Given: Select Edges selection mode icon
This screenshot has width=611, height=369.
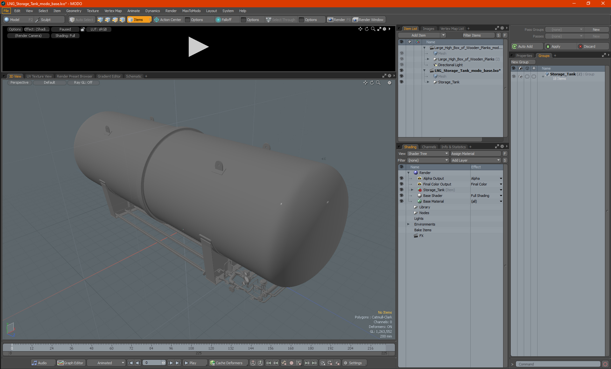Looking at the screenshot, I should [x=108, y=20].
